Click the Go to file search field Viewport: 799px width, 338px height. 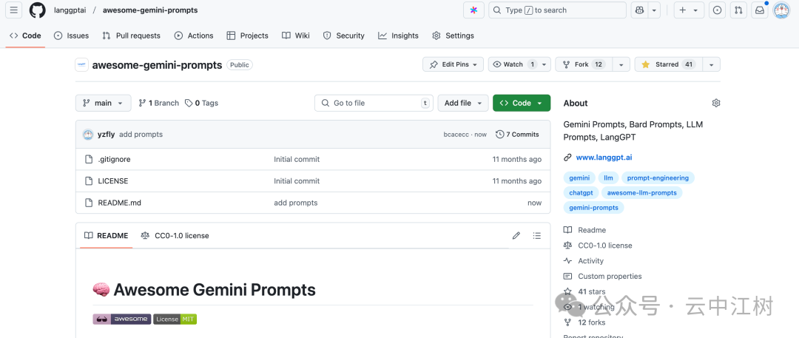point(374,104)
